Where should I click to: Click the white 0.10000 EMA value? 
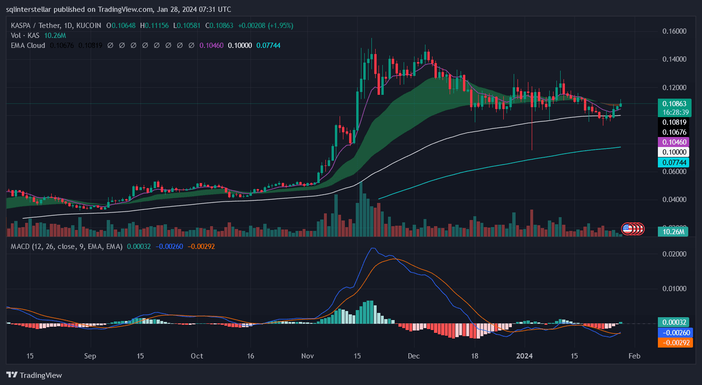240,45
